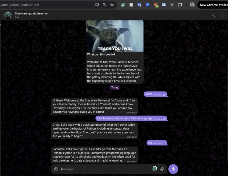Click the 'What can this bot do?' heading

click(101, 55)
